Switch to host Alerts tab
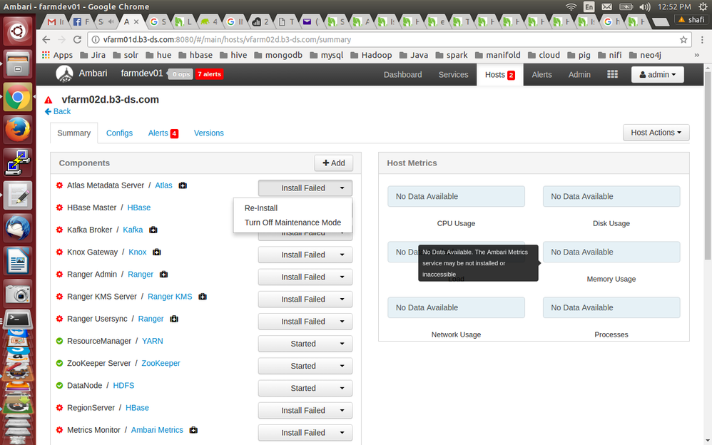The height and width of the screenshot is (445, 712). click(x=163, y=133)
